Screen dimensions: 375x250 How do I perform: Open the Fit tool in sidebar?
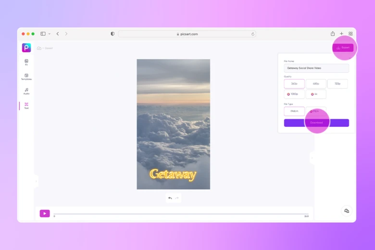click(26, 62)
